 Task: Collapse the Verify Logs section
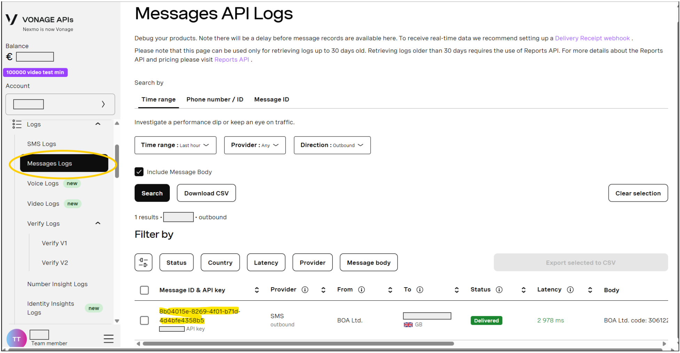[x=98, y=223]
